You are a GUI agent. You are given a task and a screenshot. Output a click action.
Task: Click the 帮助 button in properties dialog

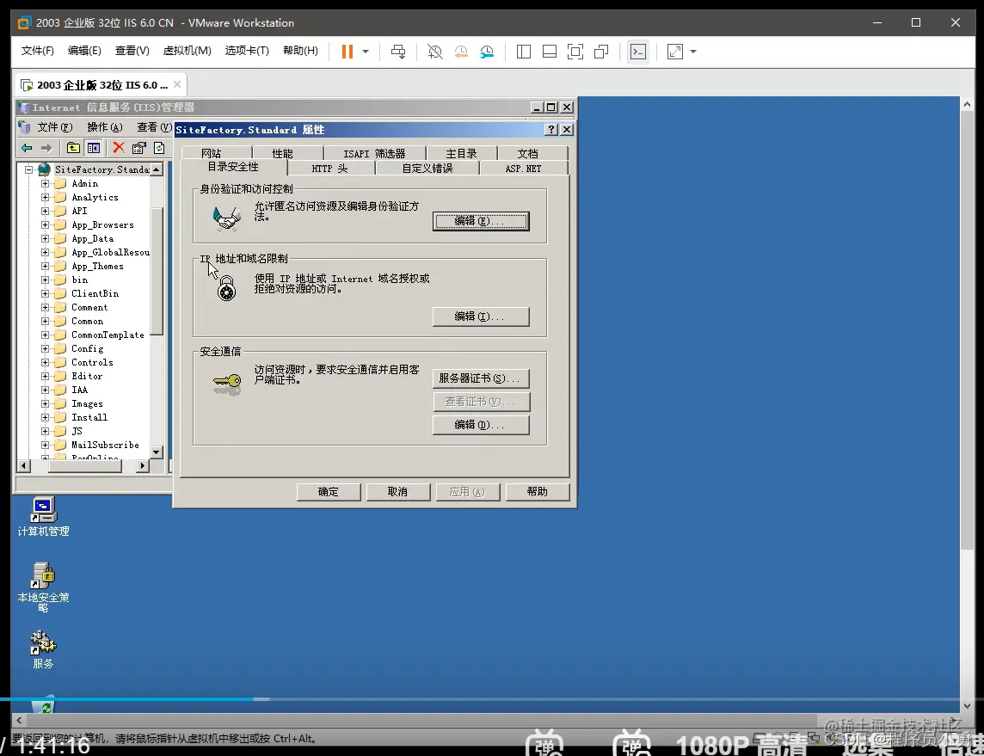pyautogui.click(x=538, y=492)
